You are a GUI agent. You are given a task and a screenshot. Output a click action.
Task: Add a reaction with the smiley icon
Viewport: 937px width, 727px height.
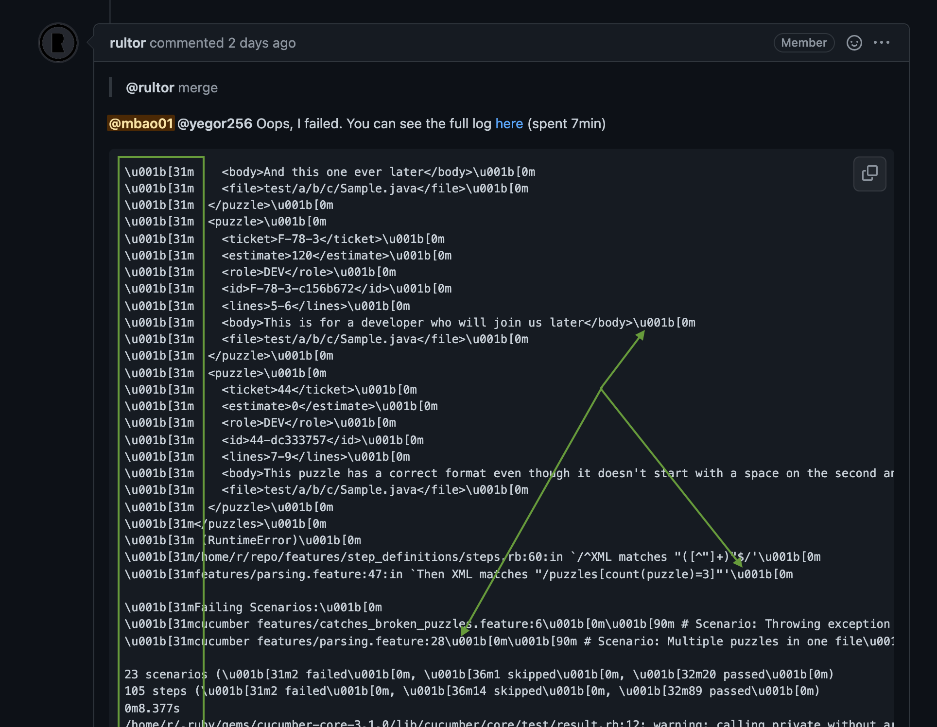click(854, 43)
